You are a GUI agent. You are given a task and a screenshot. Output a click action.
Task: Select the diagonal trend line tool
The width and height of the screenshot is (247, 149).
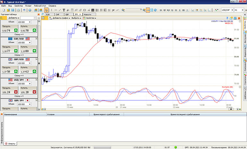[60, 10]
